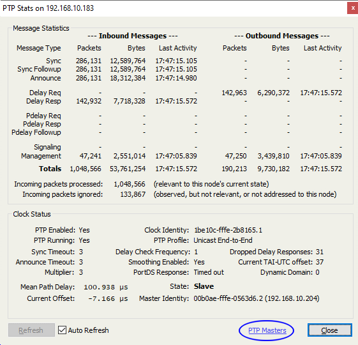Toggle the Auto Refresh checkbox
Screen dimensions: 358x345
[62, 330]
